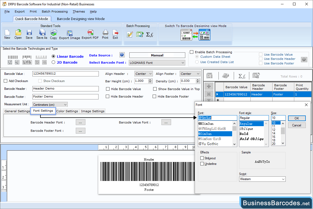Enable Batch Processing checkbox
Viewport: 313px width, 209px height.
(x=192, y=52)
